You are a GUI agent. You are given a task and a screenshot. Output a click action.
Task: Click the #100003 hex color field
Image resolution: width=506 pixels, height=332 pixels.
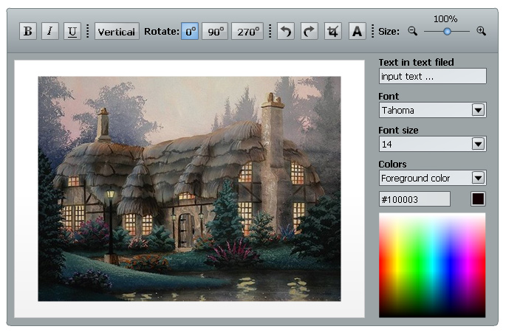414,199
